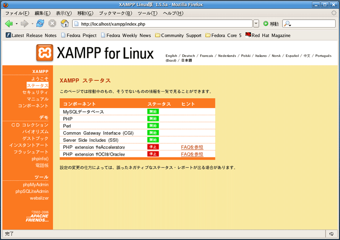The image size is (340, 240).
Task: Switch language to Español
Action: coord(292,56)
